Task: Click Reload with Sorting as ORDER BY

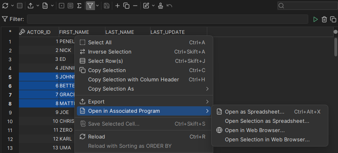Action: 144,146
